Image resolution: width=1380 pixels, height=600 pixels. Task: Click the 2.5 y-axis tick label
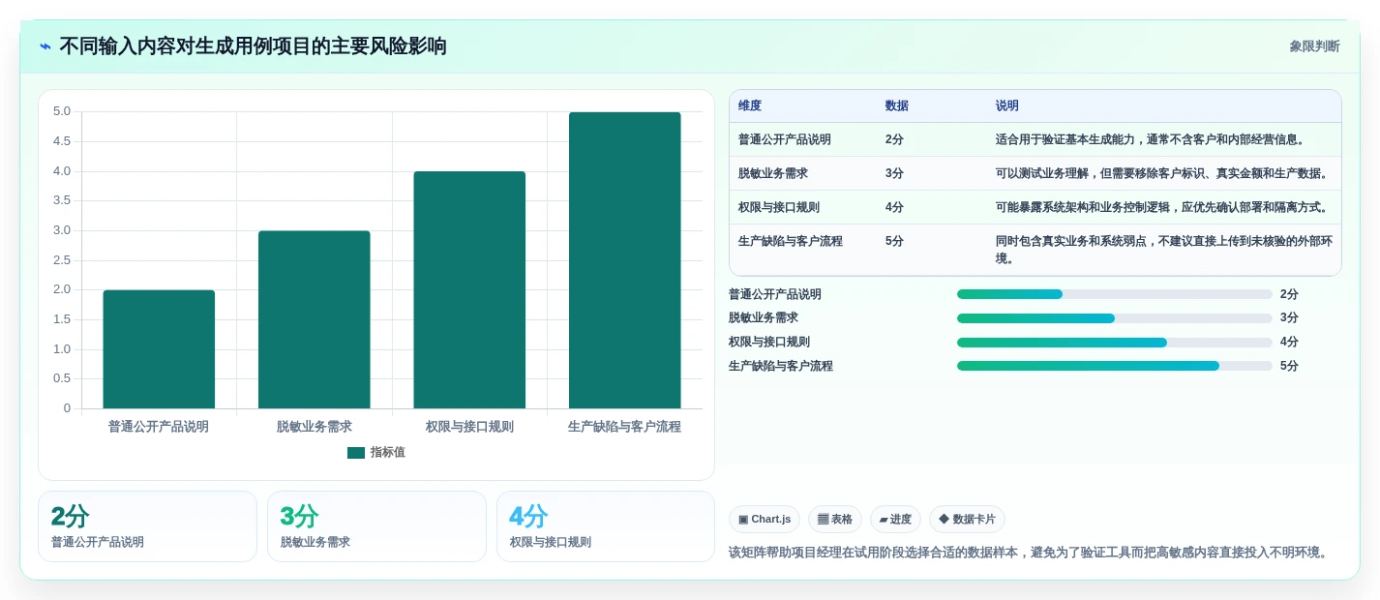pyautogui.click(x=62, y=260)
